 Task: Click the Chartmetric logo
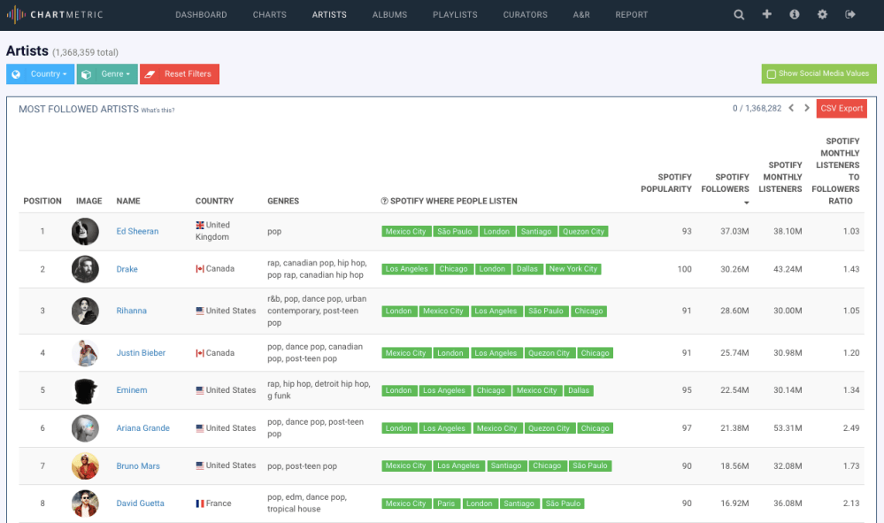coord(55,15)
